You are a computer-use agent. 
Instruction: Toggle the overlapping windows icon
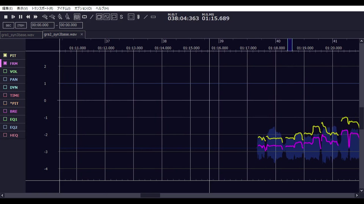point(99,17)
